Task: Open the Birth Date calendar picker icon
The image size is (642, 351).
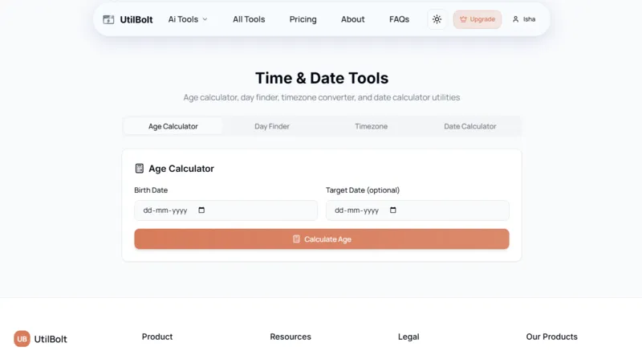Action: [201, 210]
